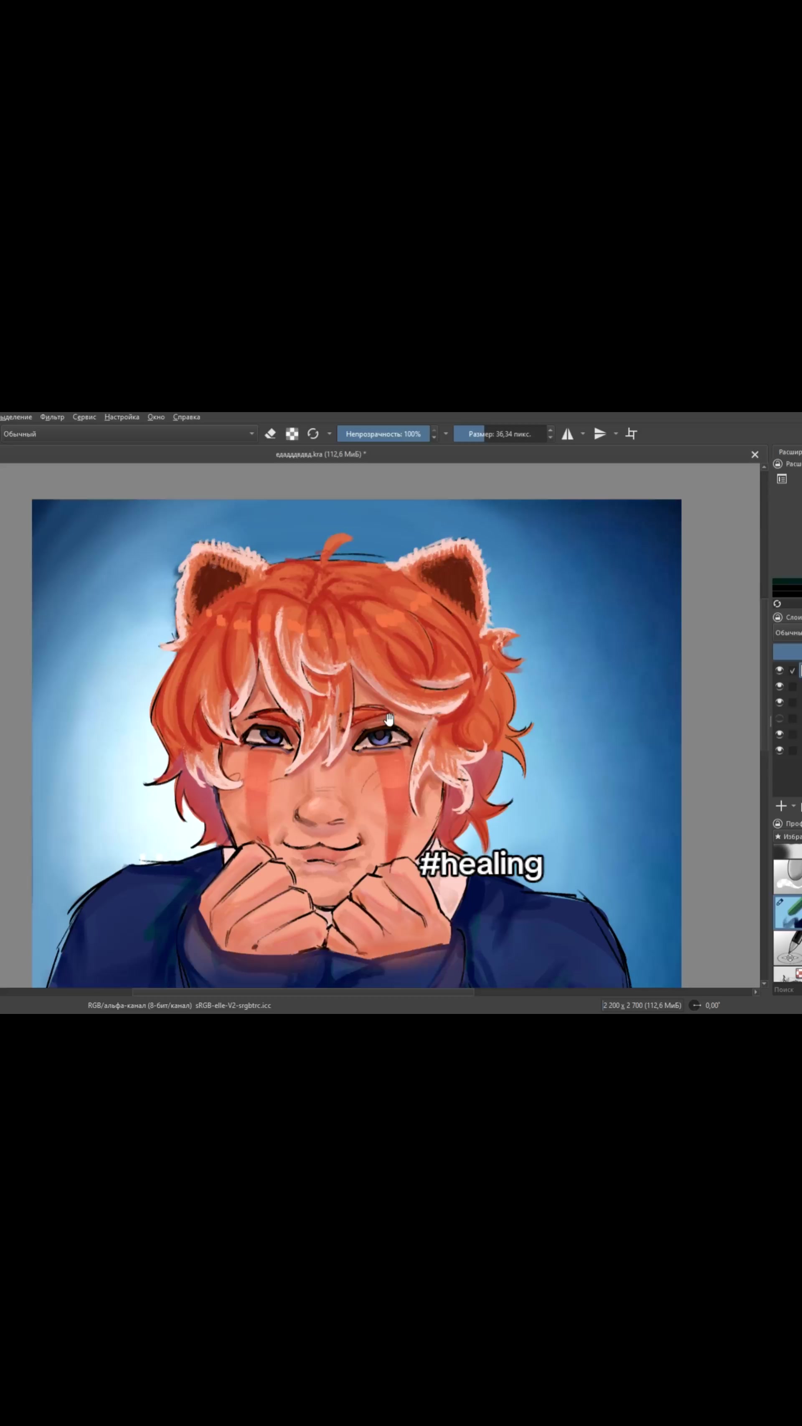Uncheck the top layer's checkmark box
This screenshot has width=802, height=1426.
[792, 670]
